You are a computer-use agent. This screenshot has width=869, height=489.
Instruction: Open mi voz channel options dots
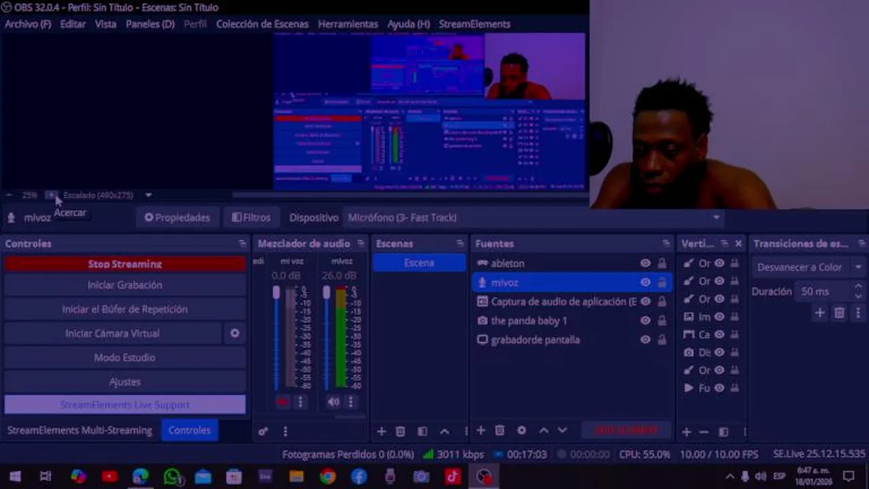[300, 401]
